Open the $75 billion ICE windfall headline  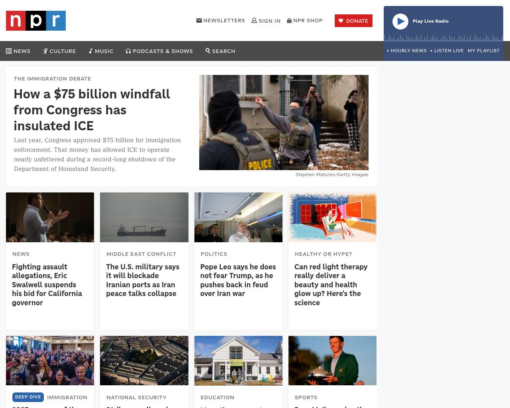click(x=92, y=110)
